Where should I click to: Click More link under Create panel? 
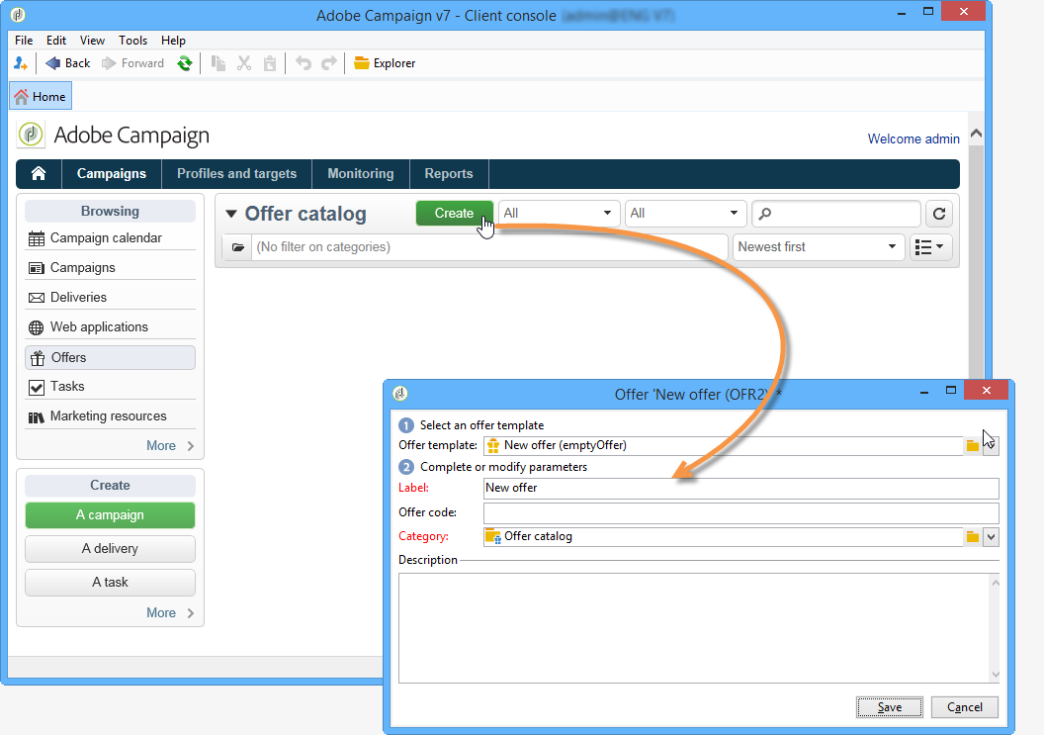click(x=170, y=613)
